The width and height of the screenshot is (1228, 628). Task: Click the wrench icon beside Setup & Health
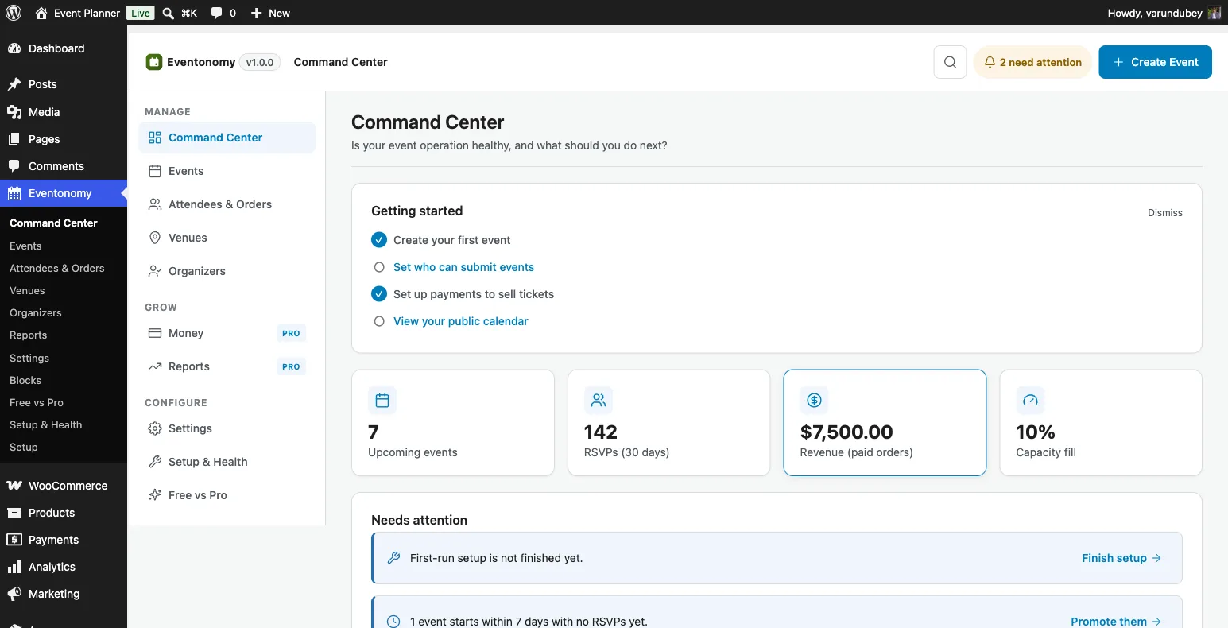pos(155,462)
